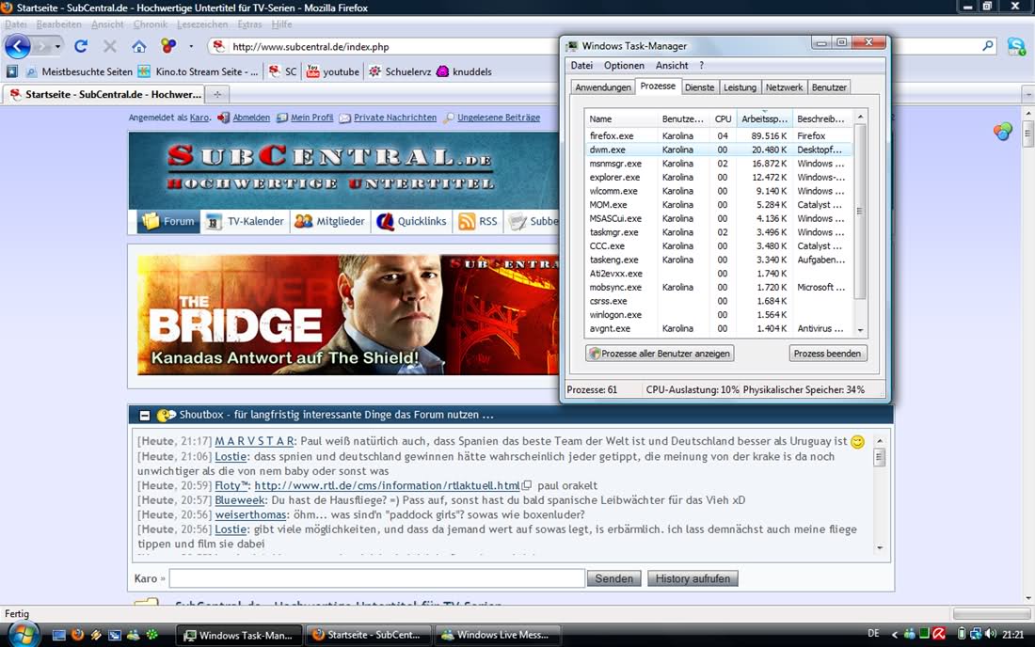Image resolution: width=1035 pixels, height=647 pixels.
Task: Open the dropdown arrow beside the colored balls icon
Action: click(x=191, y=46)
